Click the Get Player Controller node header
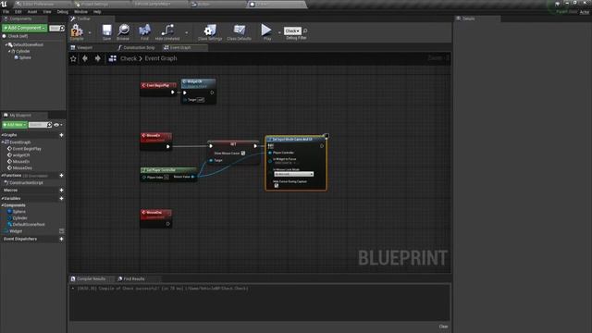Image resolution: width=592 pixels, height=333 pixels. click(x=168, y=170)
